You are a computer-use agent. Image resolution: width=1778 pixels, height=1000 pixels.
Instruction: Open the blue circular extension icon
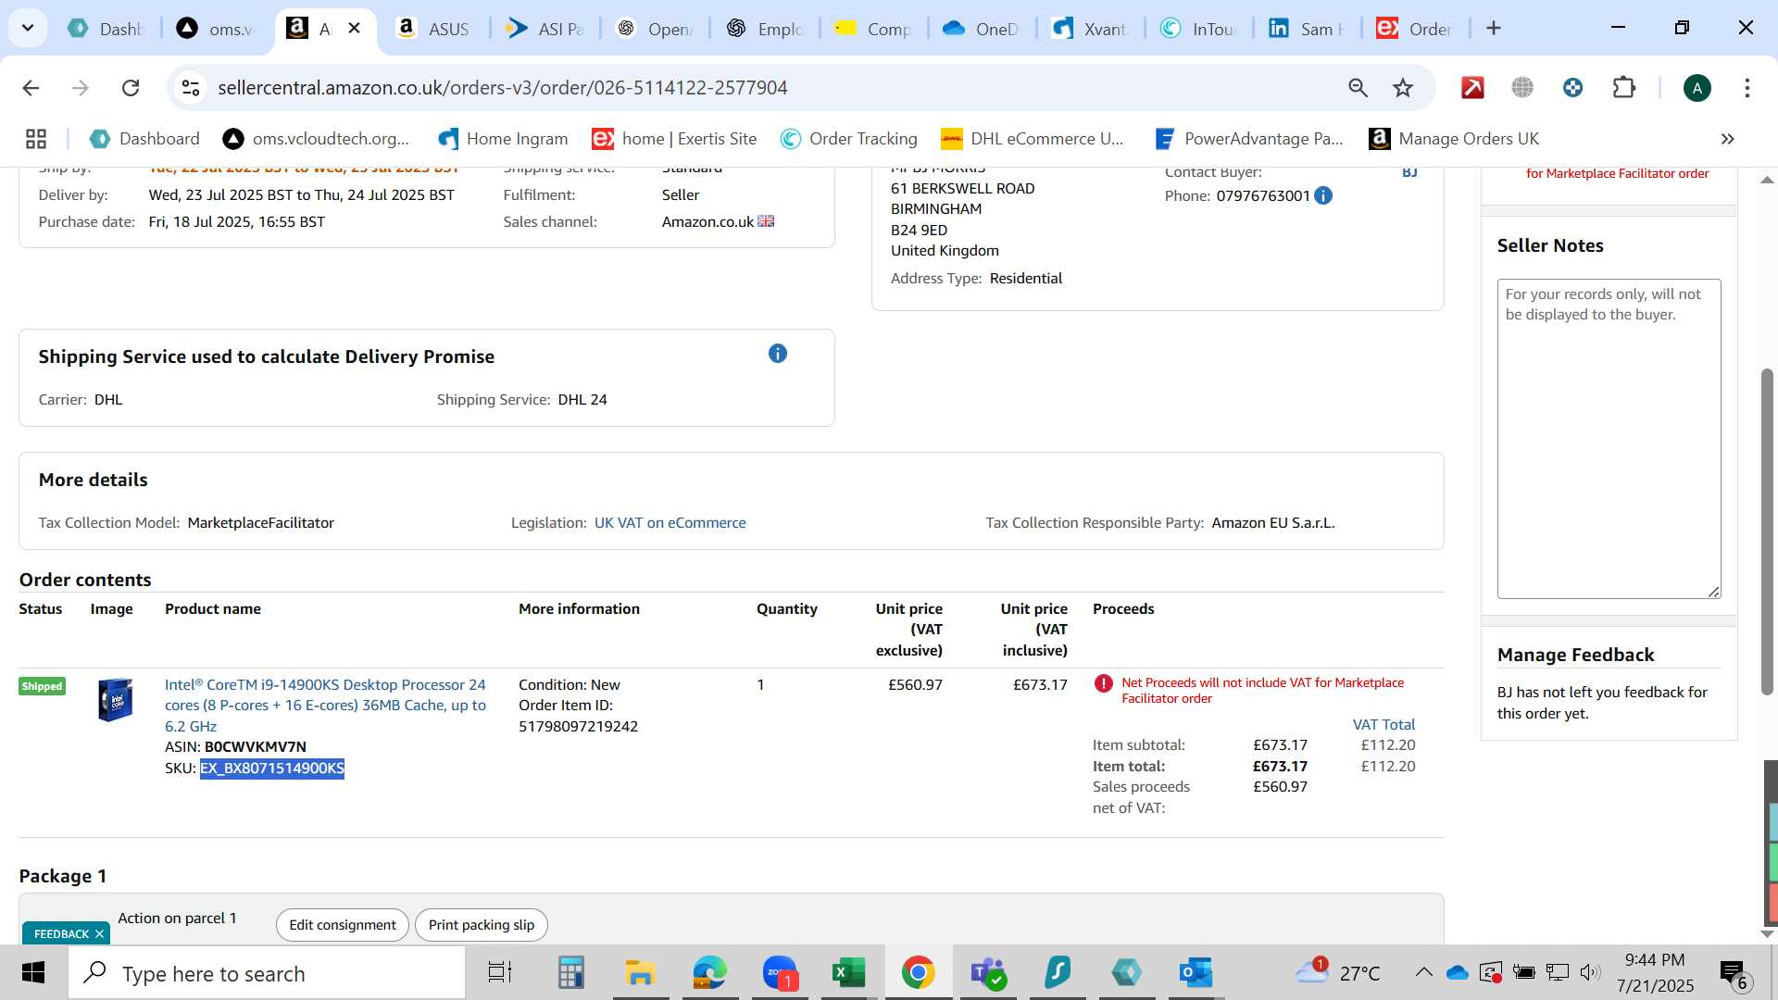[1572, 88]
